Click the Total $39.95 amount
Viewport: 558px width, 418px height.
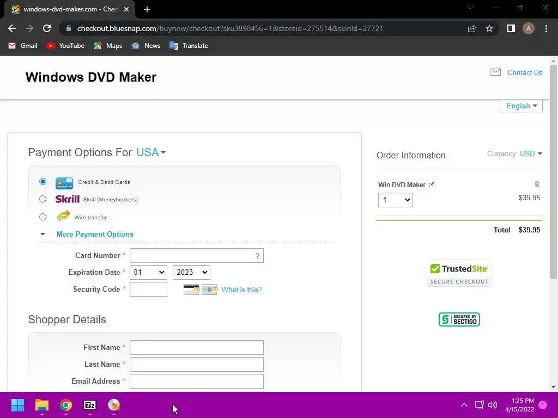tap(529, 230)
